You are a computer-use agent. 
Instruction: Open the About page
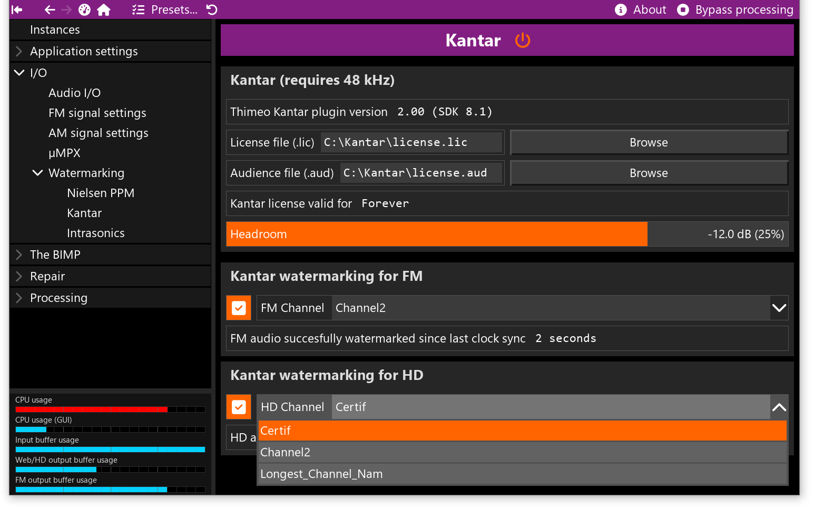[650, 9]
